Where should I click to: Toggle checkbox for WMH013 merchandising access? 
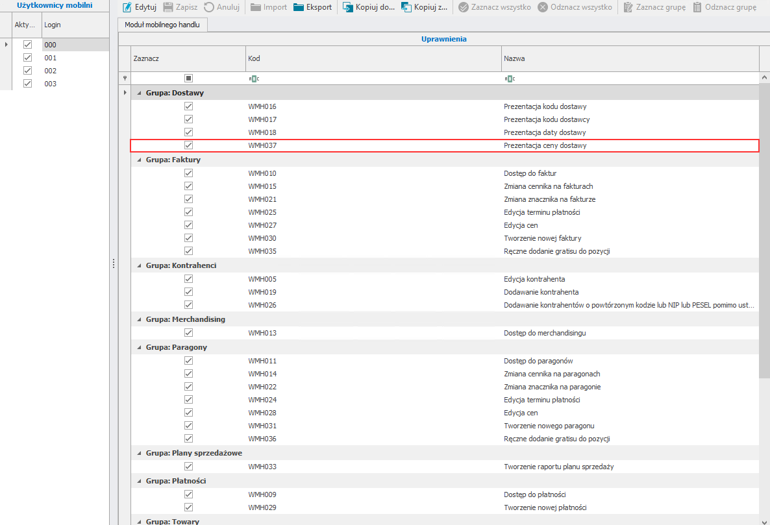tap(188, 333)
